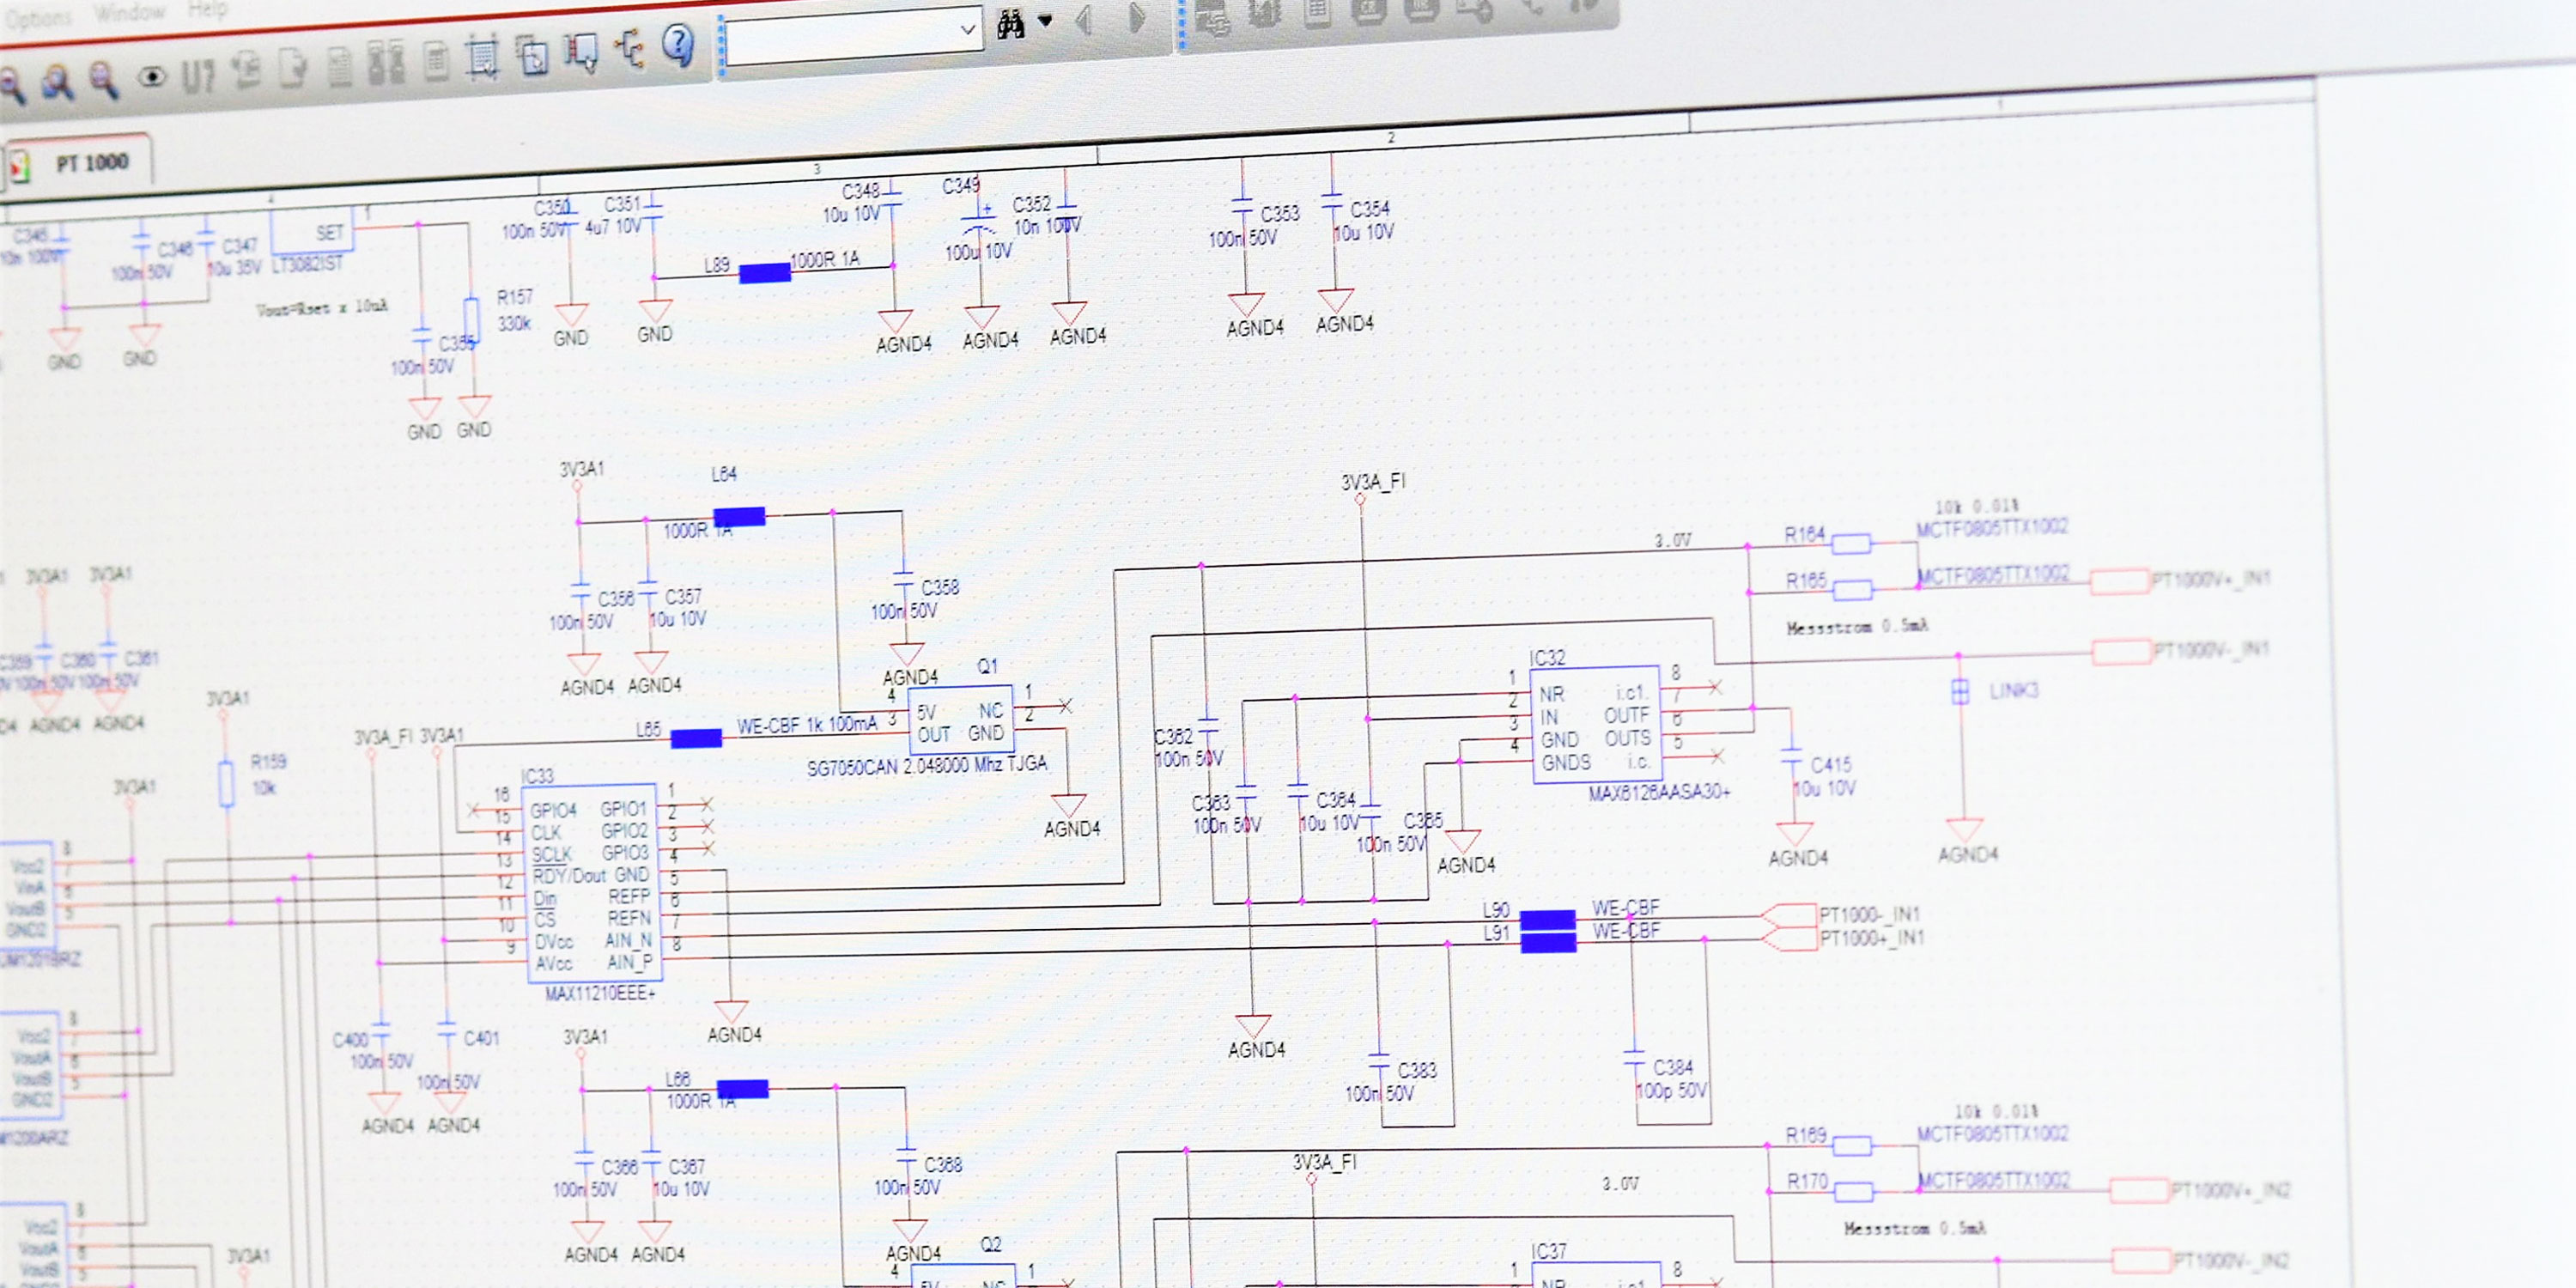Click the previous result left arrow
2576x1288 pixels.
1084,19
